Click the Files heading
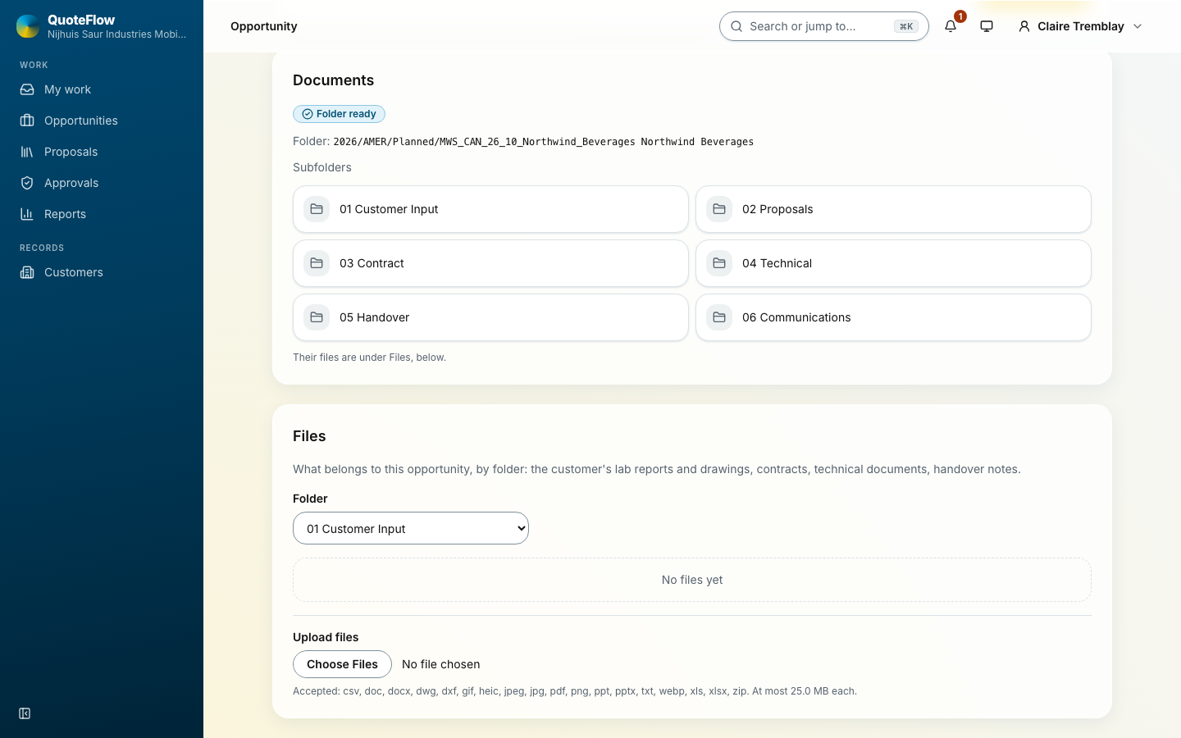This screenshot has height=738, width=1181. click(309, 436)
